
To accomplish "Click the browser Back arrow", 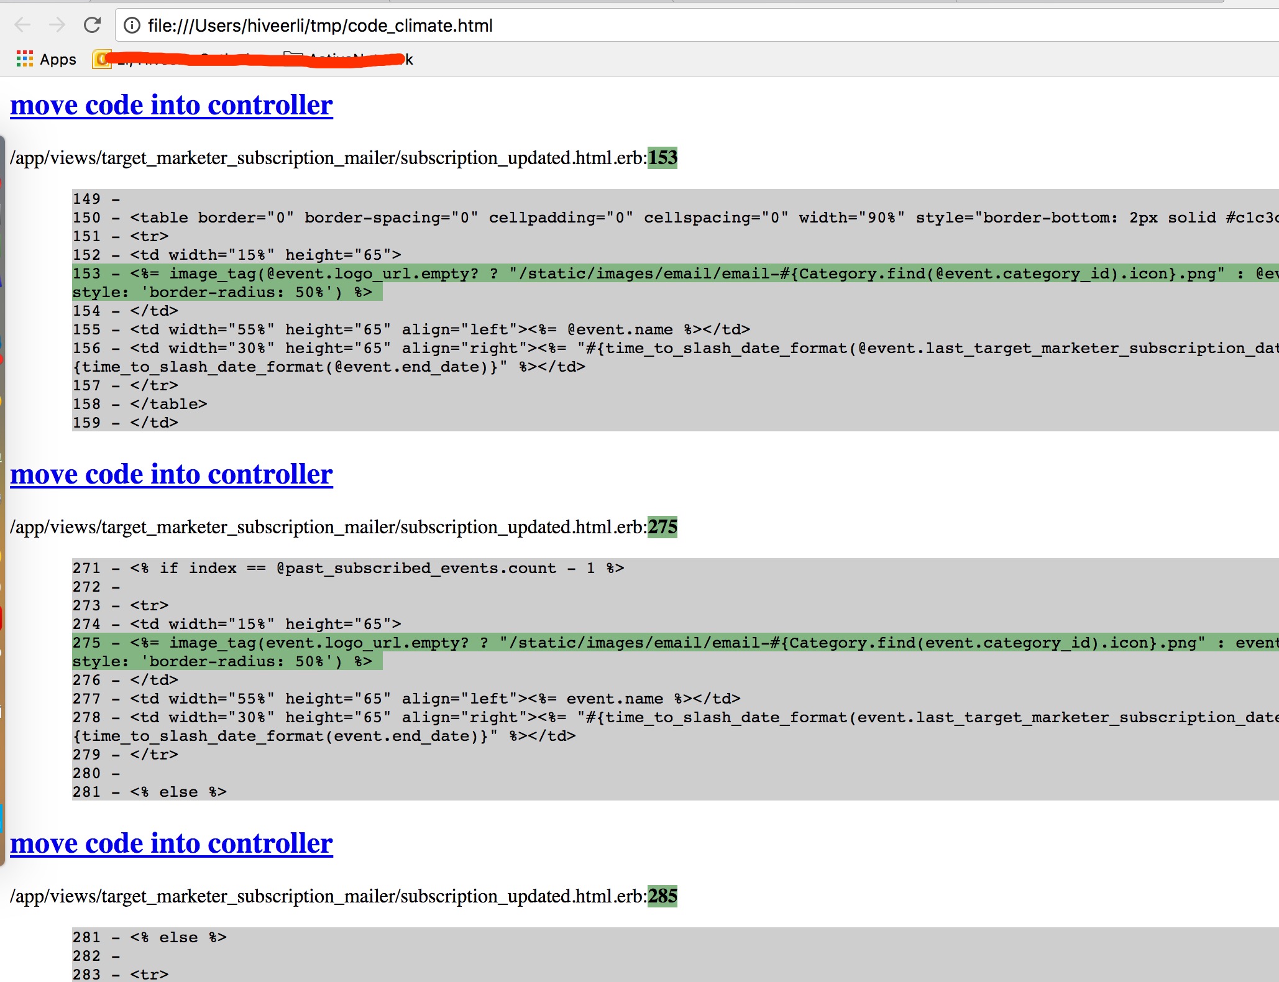I will click(22, 25).
